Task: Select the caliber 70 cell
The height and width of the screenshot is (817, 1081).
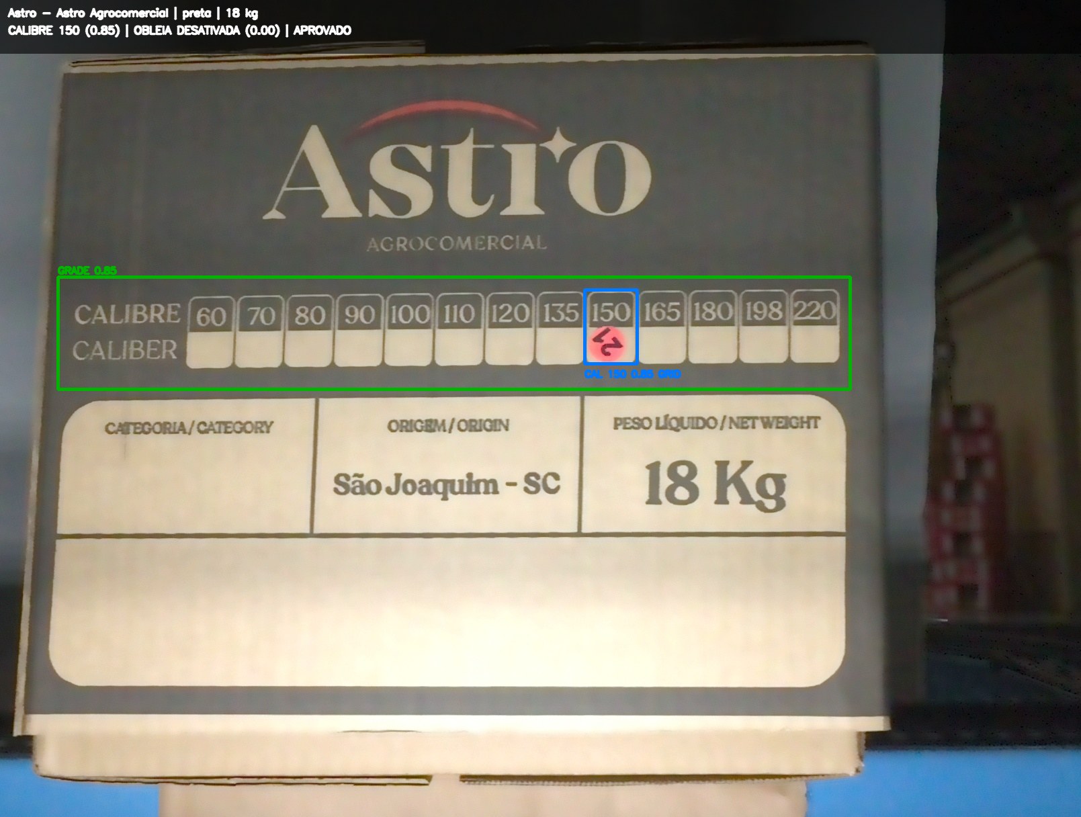Action: (260, 331)
